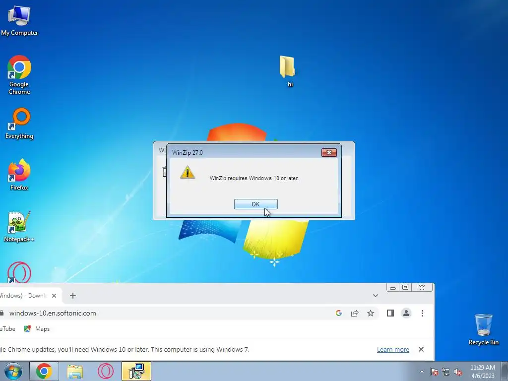Image resolution: width=508 pixels, height=381 pixels.
Task: Toggle Chrome's side panel
Action: pos(390,313)
